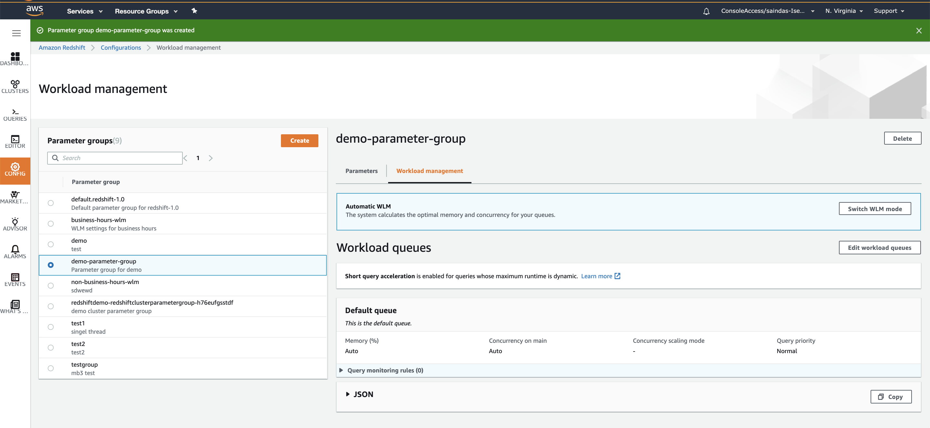Click Switch WLM mode button
Viewport: 930px width, 428px height.
click(875, 209)
